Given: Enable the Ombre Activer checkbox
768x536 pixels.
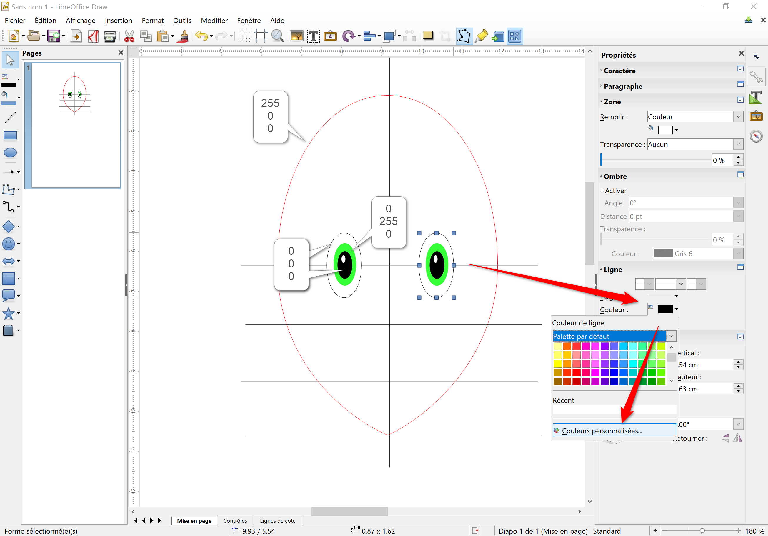Looking at the screenshot, I should pos(602,190).
